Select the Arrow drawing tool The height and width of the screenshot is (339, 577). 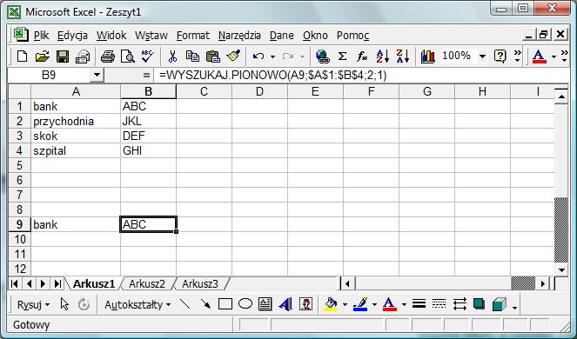[x=205, y=304]
